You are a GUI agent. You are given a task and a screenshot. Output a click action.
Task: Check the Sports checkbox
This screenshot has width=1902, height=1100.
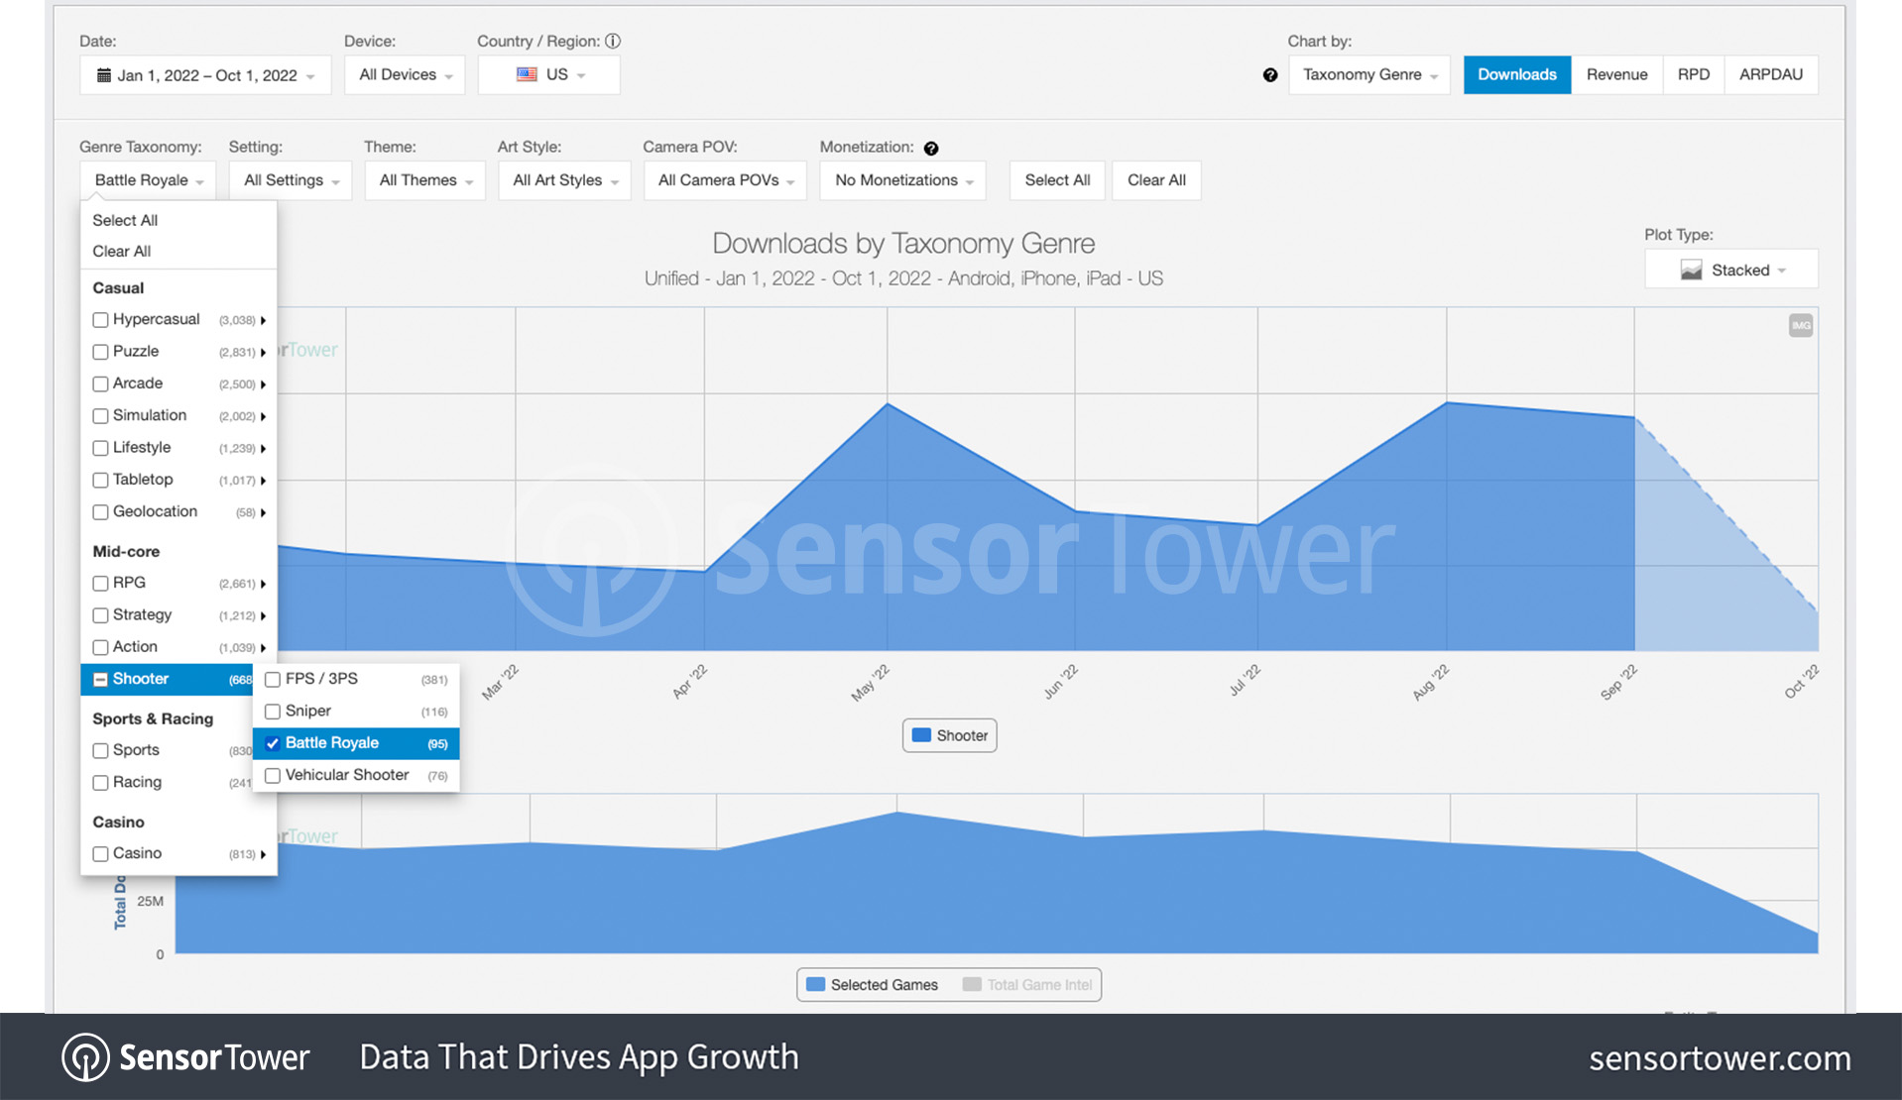[x=100, y=751]
